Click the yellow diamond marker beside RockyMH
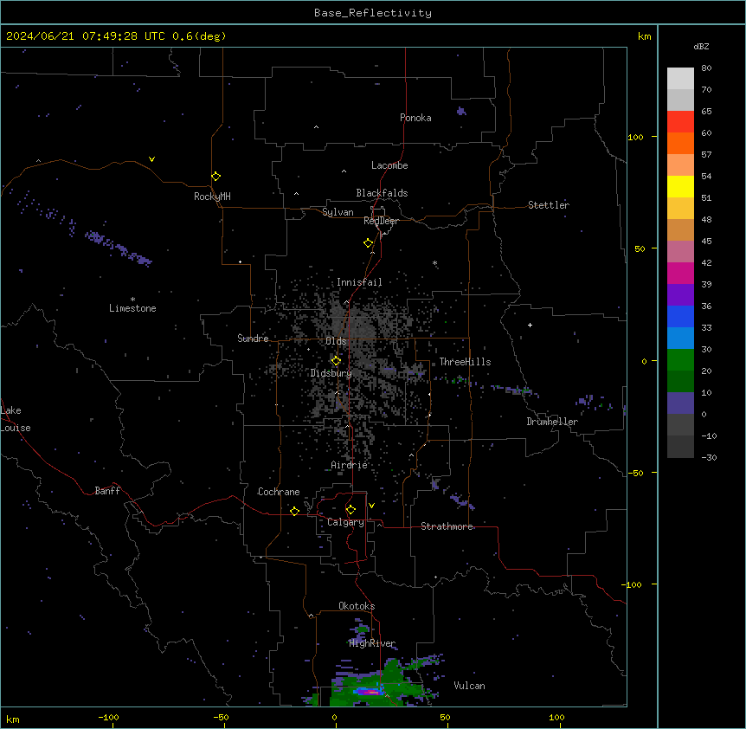746x729 pixels. tap(215, 177)
